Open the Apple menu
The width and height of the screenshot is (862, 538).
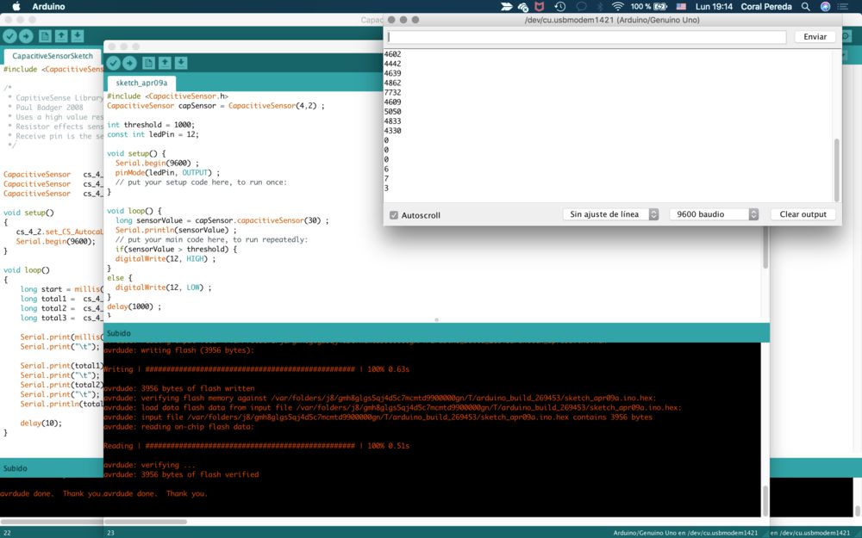(x=16, y=7)
